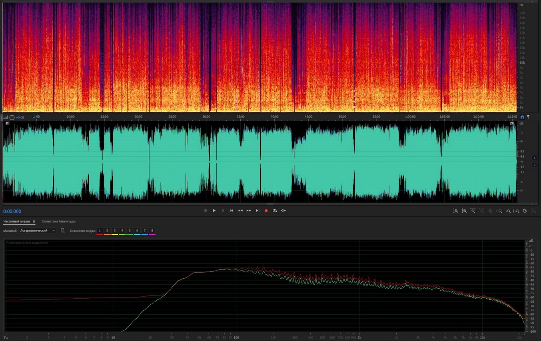Open the Масштаб scale dropdown
This screenshot has width=541, height=341.
click(x=38, y=231)
